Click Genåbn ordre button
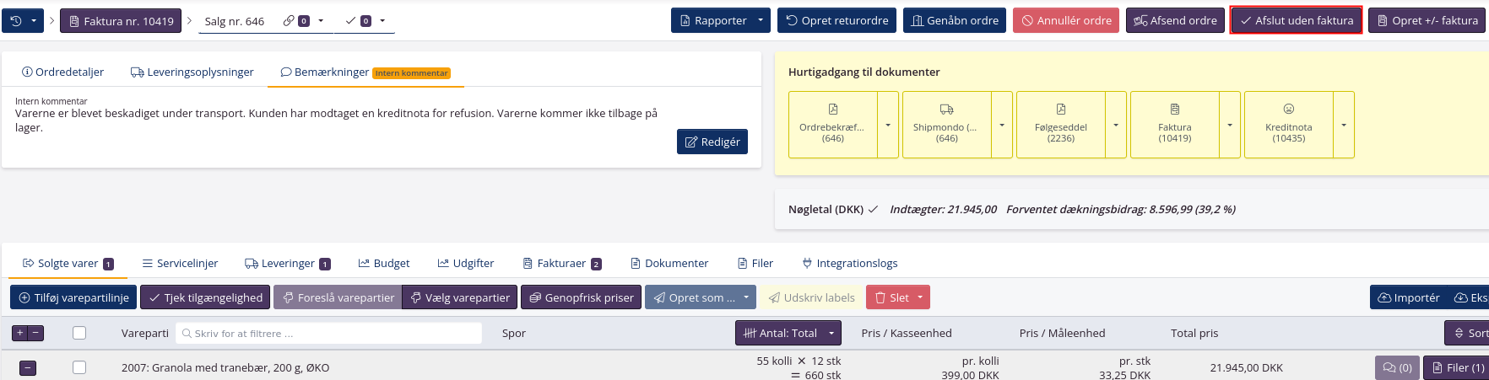The image size is (1489, 380). pyautogui.click(x=954, y=20)
